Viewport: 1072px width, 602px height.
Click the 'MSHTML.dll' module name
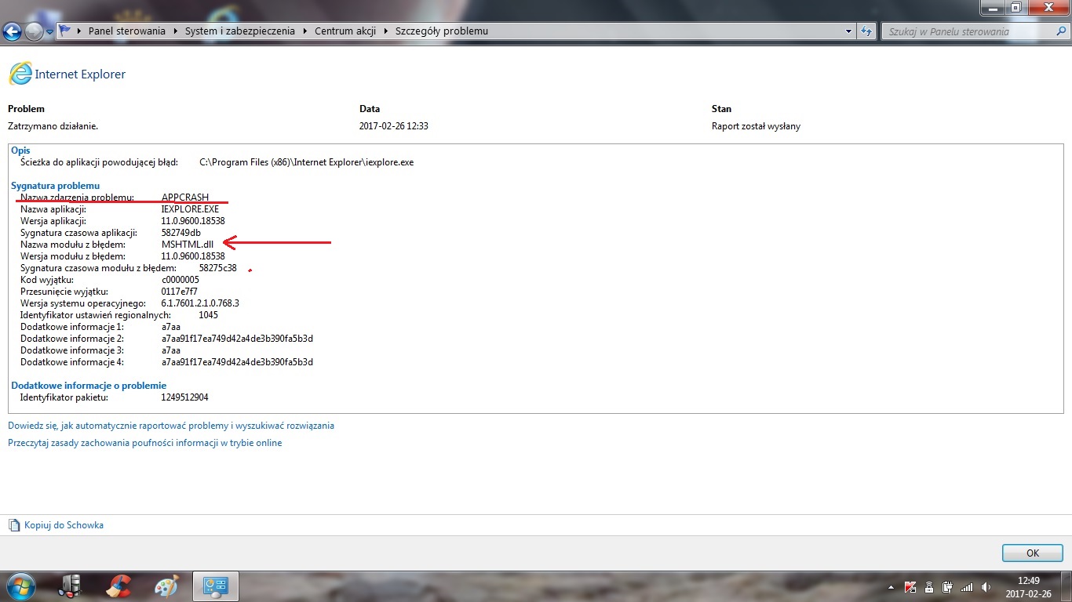click(188, 245)
